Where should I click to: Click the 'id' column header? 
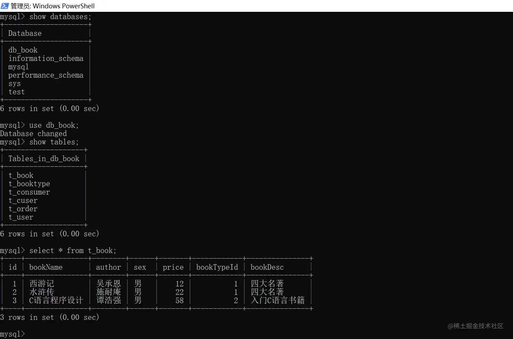tap(13, 267)
